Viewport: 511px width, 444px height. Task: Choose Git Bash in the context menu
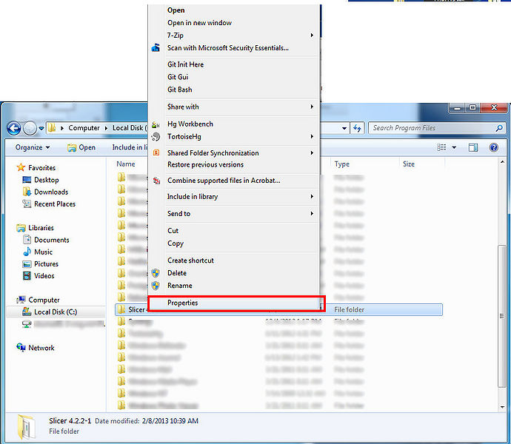[179, 90]
